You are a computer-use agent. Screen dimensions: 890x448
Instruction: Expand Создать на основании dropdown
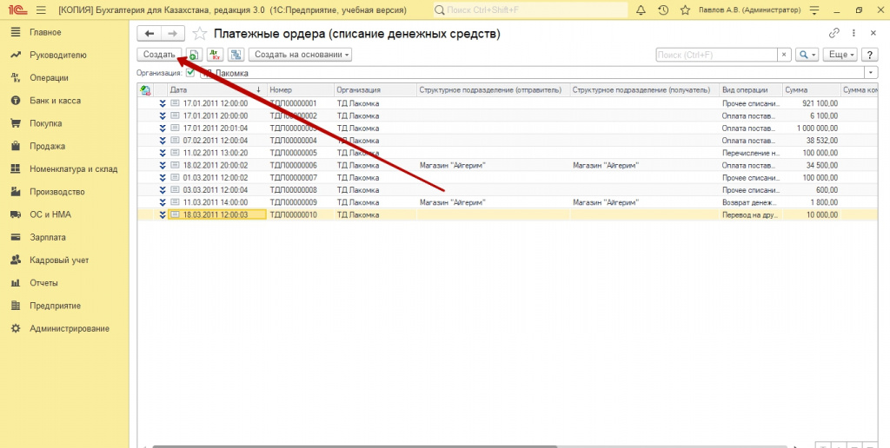coord(300,55)
